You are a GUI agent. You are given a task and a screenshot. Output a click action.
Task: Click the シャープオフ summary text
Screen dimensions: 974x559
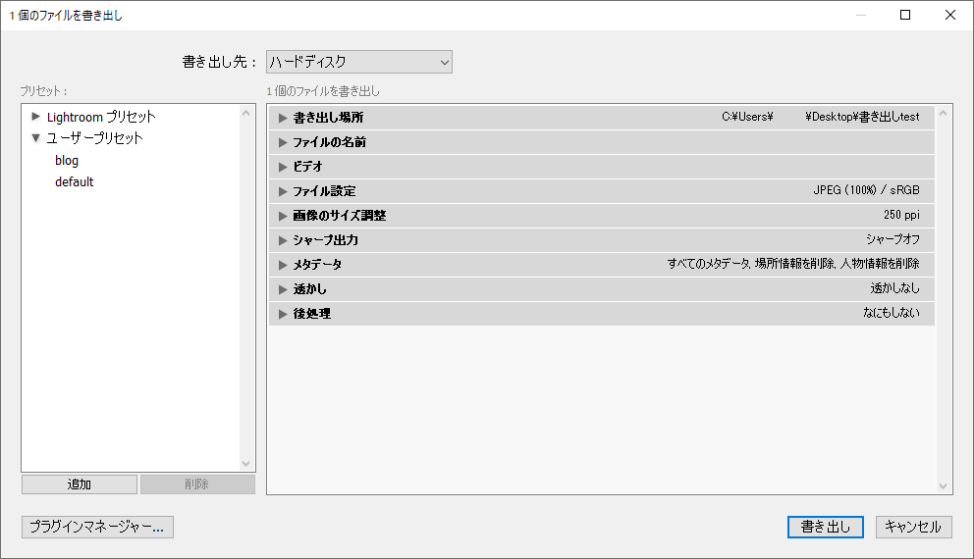click(893, 239)
